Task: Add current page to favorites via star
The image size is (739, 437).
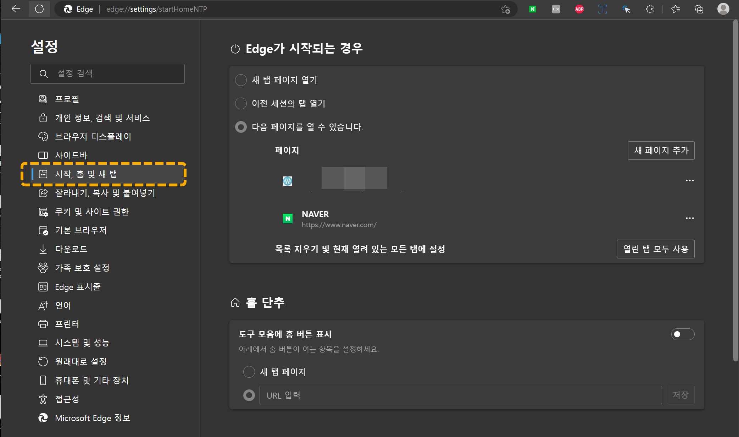Action: click(x=505, y=10)
